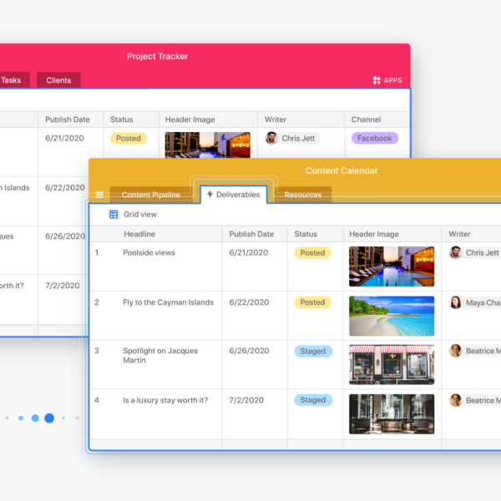This screenshot has height=501, width=501.
Task: Click Staged status for Jacques Martin row
Action: (313, 352)
